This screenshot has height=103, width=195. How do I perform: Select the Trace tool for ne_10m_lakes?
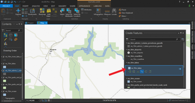(x=150, y=71)
